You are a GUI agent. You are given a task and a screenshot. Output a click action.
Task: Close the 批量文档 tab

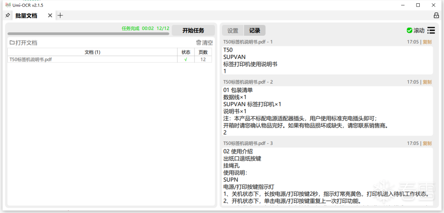pos(50,16)
